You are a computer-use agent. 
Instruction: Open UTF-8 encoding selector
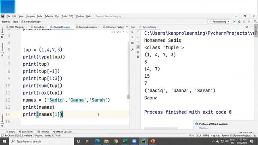pyautogui.click(x=206, y=136)
